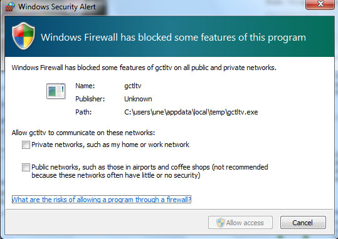The height and width of the screenshot is (239, 338).
Task: Enable the Public networks checkbox
Action: [26, 168]
